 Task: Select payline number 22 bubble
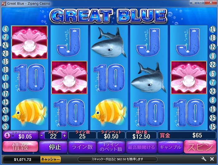coord(213,65)
